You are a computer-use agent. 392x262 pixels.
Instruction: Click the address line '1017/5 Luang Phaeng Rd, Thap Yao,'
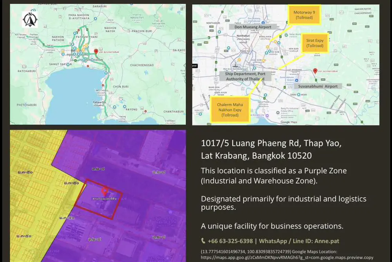click(x=271, y=143)
